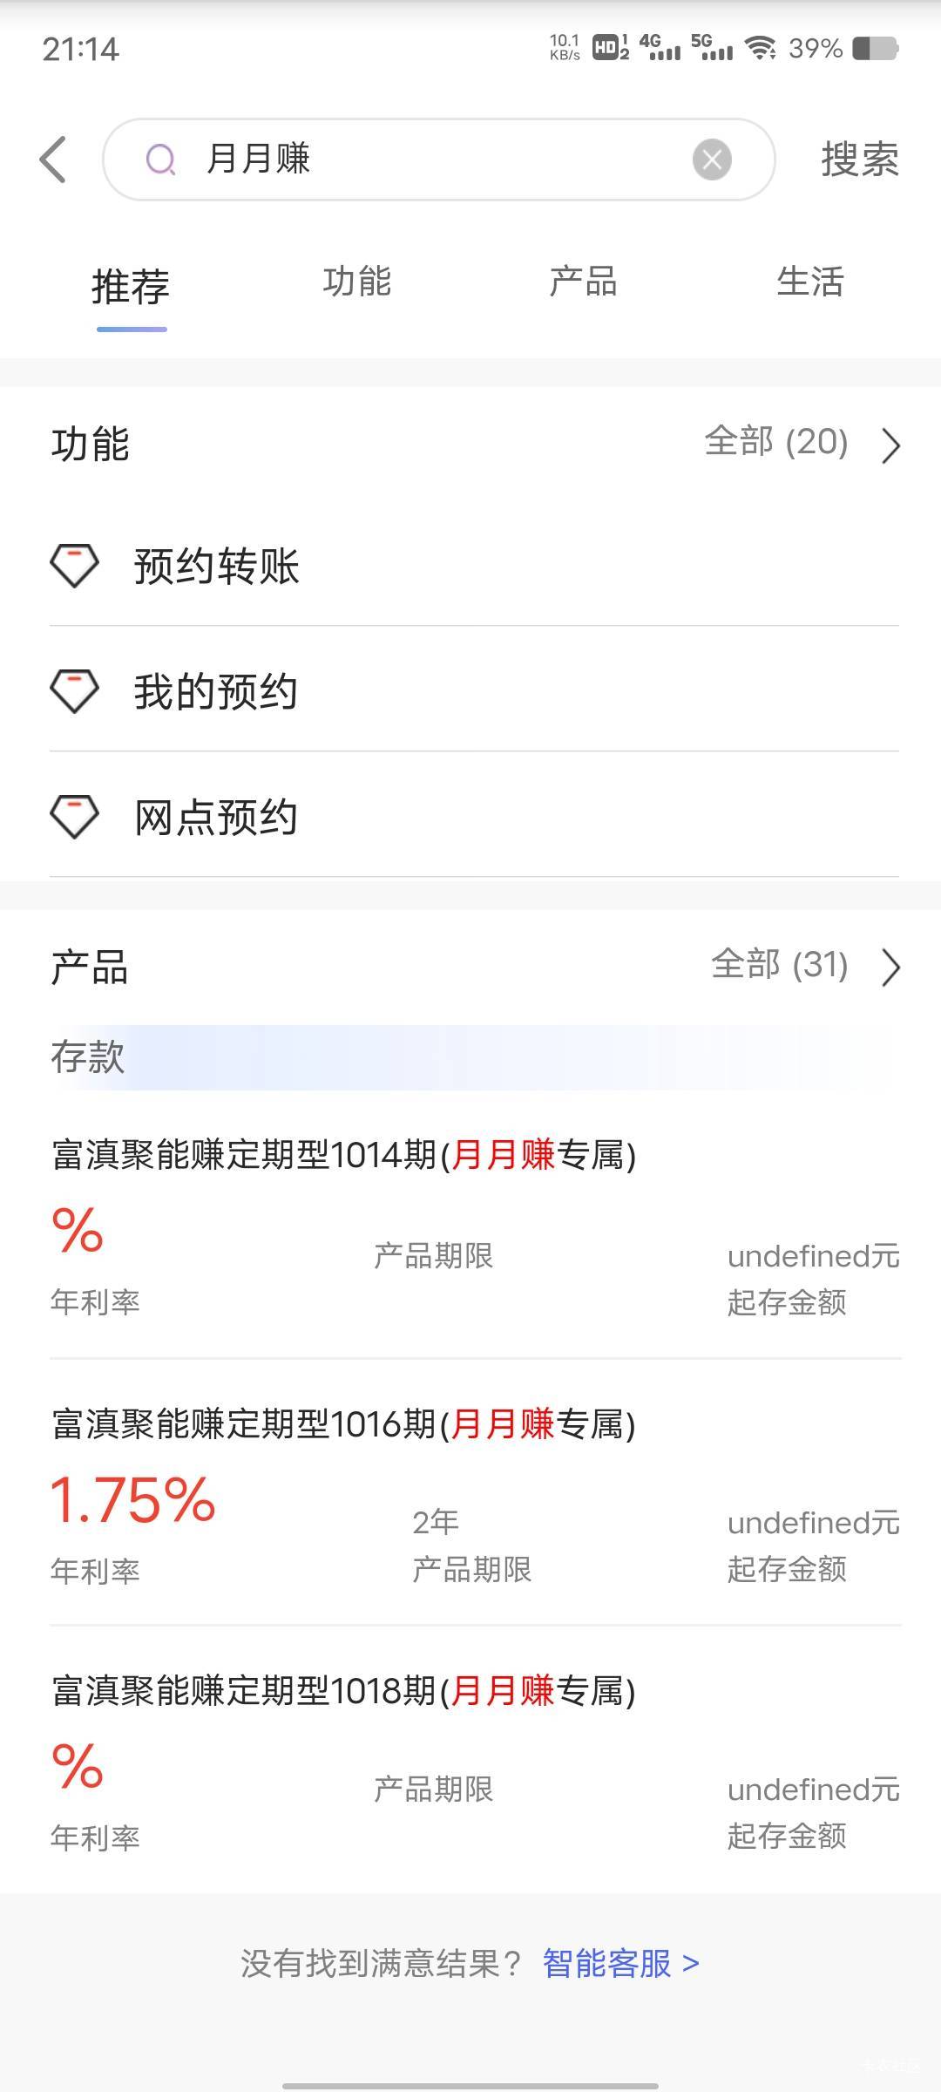
Task: Open the 智能客服 link
Action: [x=620, y=1964]
